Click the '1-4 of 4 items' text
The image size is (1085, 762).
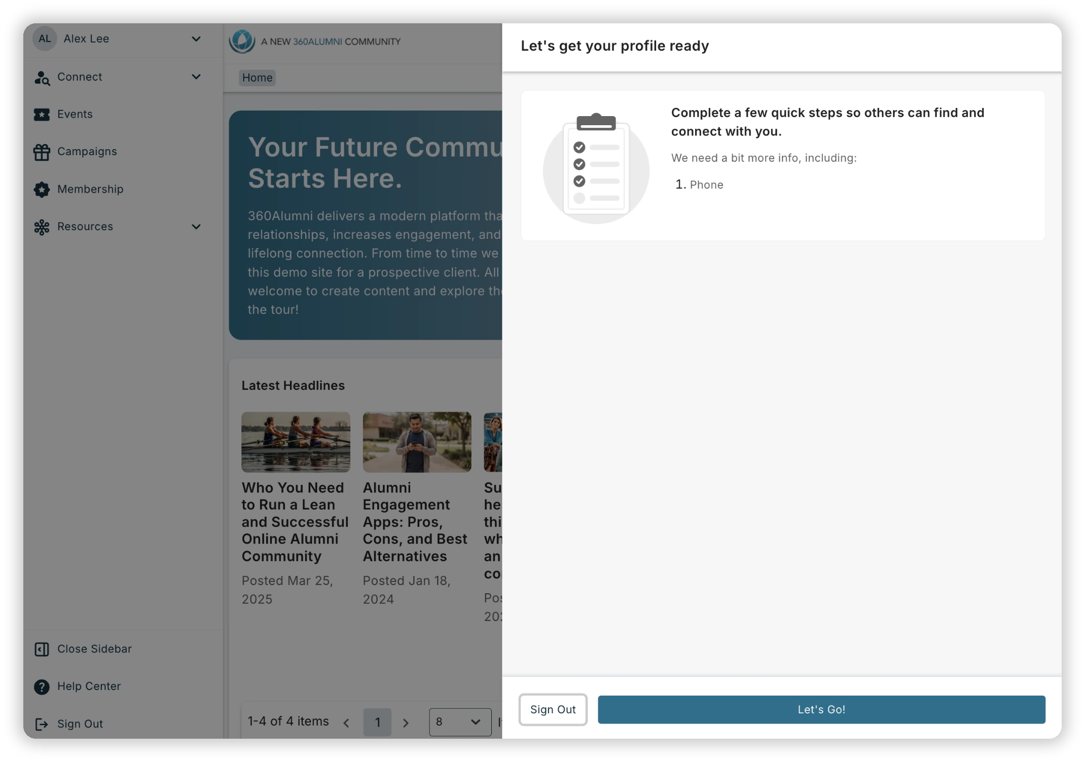tap(288, 721)
